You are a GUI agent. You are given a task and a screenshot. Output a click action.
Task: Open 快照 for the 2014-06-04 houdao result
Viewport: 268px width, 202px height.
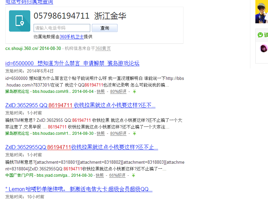[101, 92]
